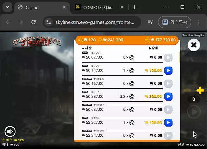Image resolution: width=207 pixels, height=149 pixels.
Task: Click the address bar URL
Action: [95, 22]
